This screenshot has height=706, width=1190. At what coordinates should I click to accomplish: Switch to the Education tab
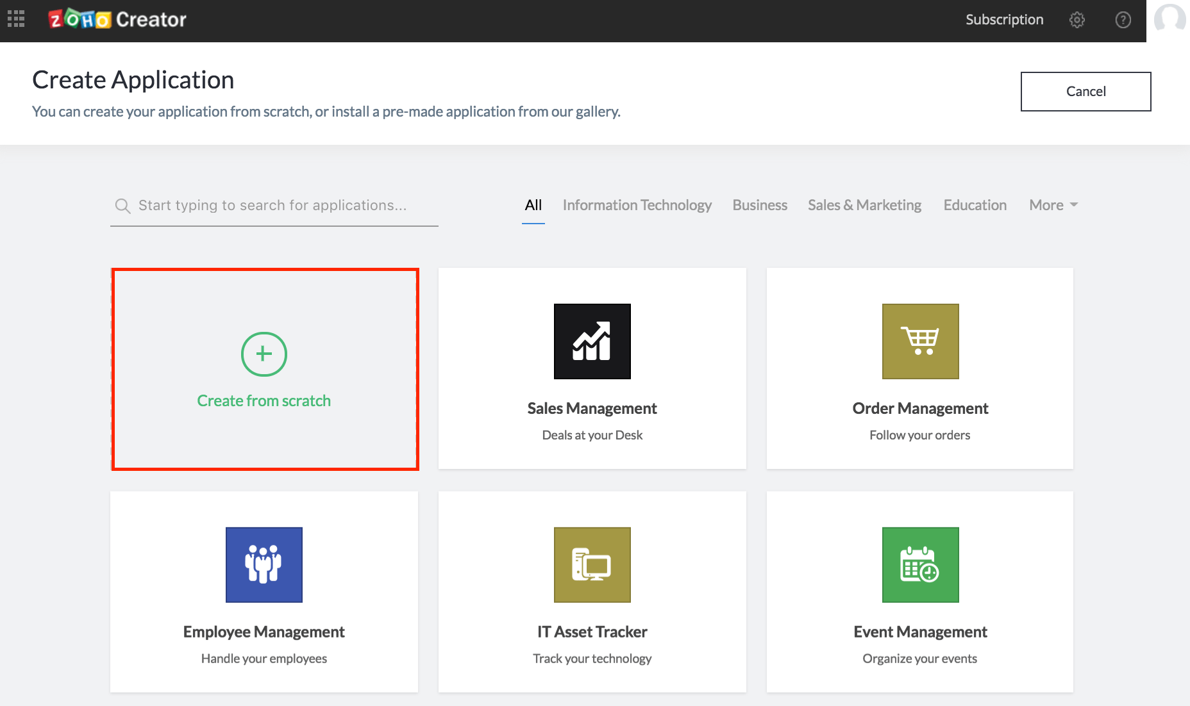click(975, 205)
